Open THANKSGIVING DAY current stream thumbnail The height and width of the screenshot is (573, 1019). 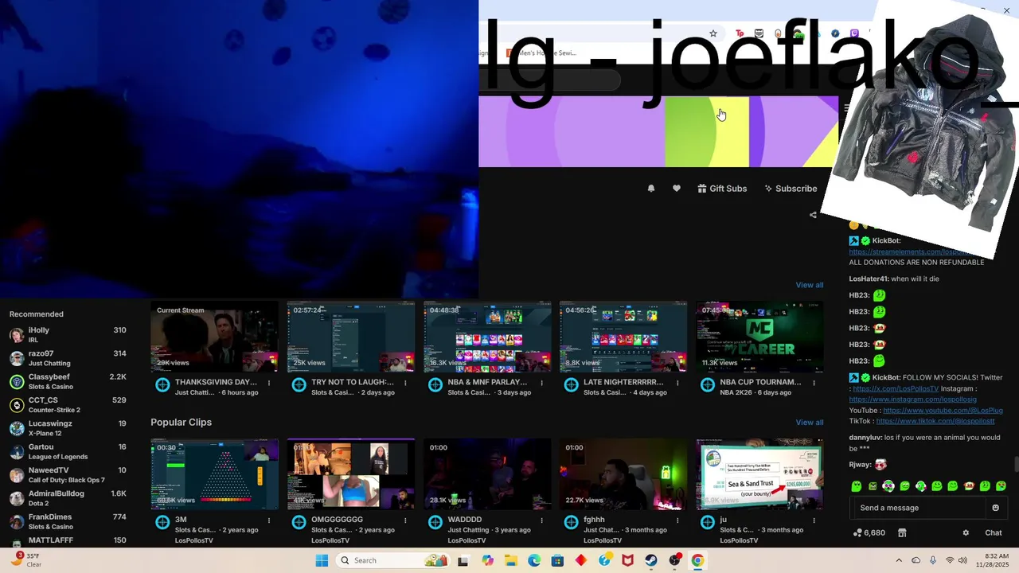[215, 337]
